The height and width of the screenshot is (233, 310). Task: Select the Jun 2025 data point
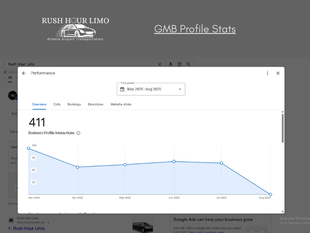point(174,161)
